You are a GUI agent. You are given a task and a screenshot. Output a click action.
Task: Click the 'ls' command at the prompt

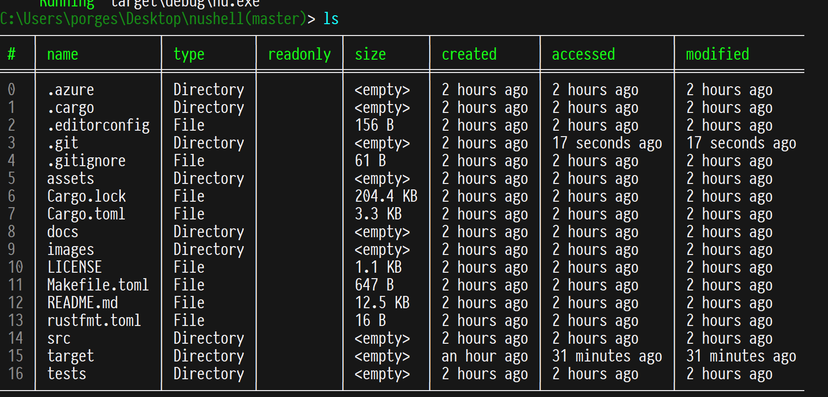(331, 19)
